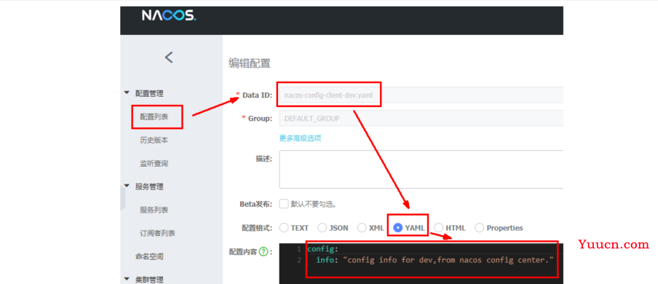
Task: Select the TEXT format radio button
Action: point(284,228)
